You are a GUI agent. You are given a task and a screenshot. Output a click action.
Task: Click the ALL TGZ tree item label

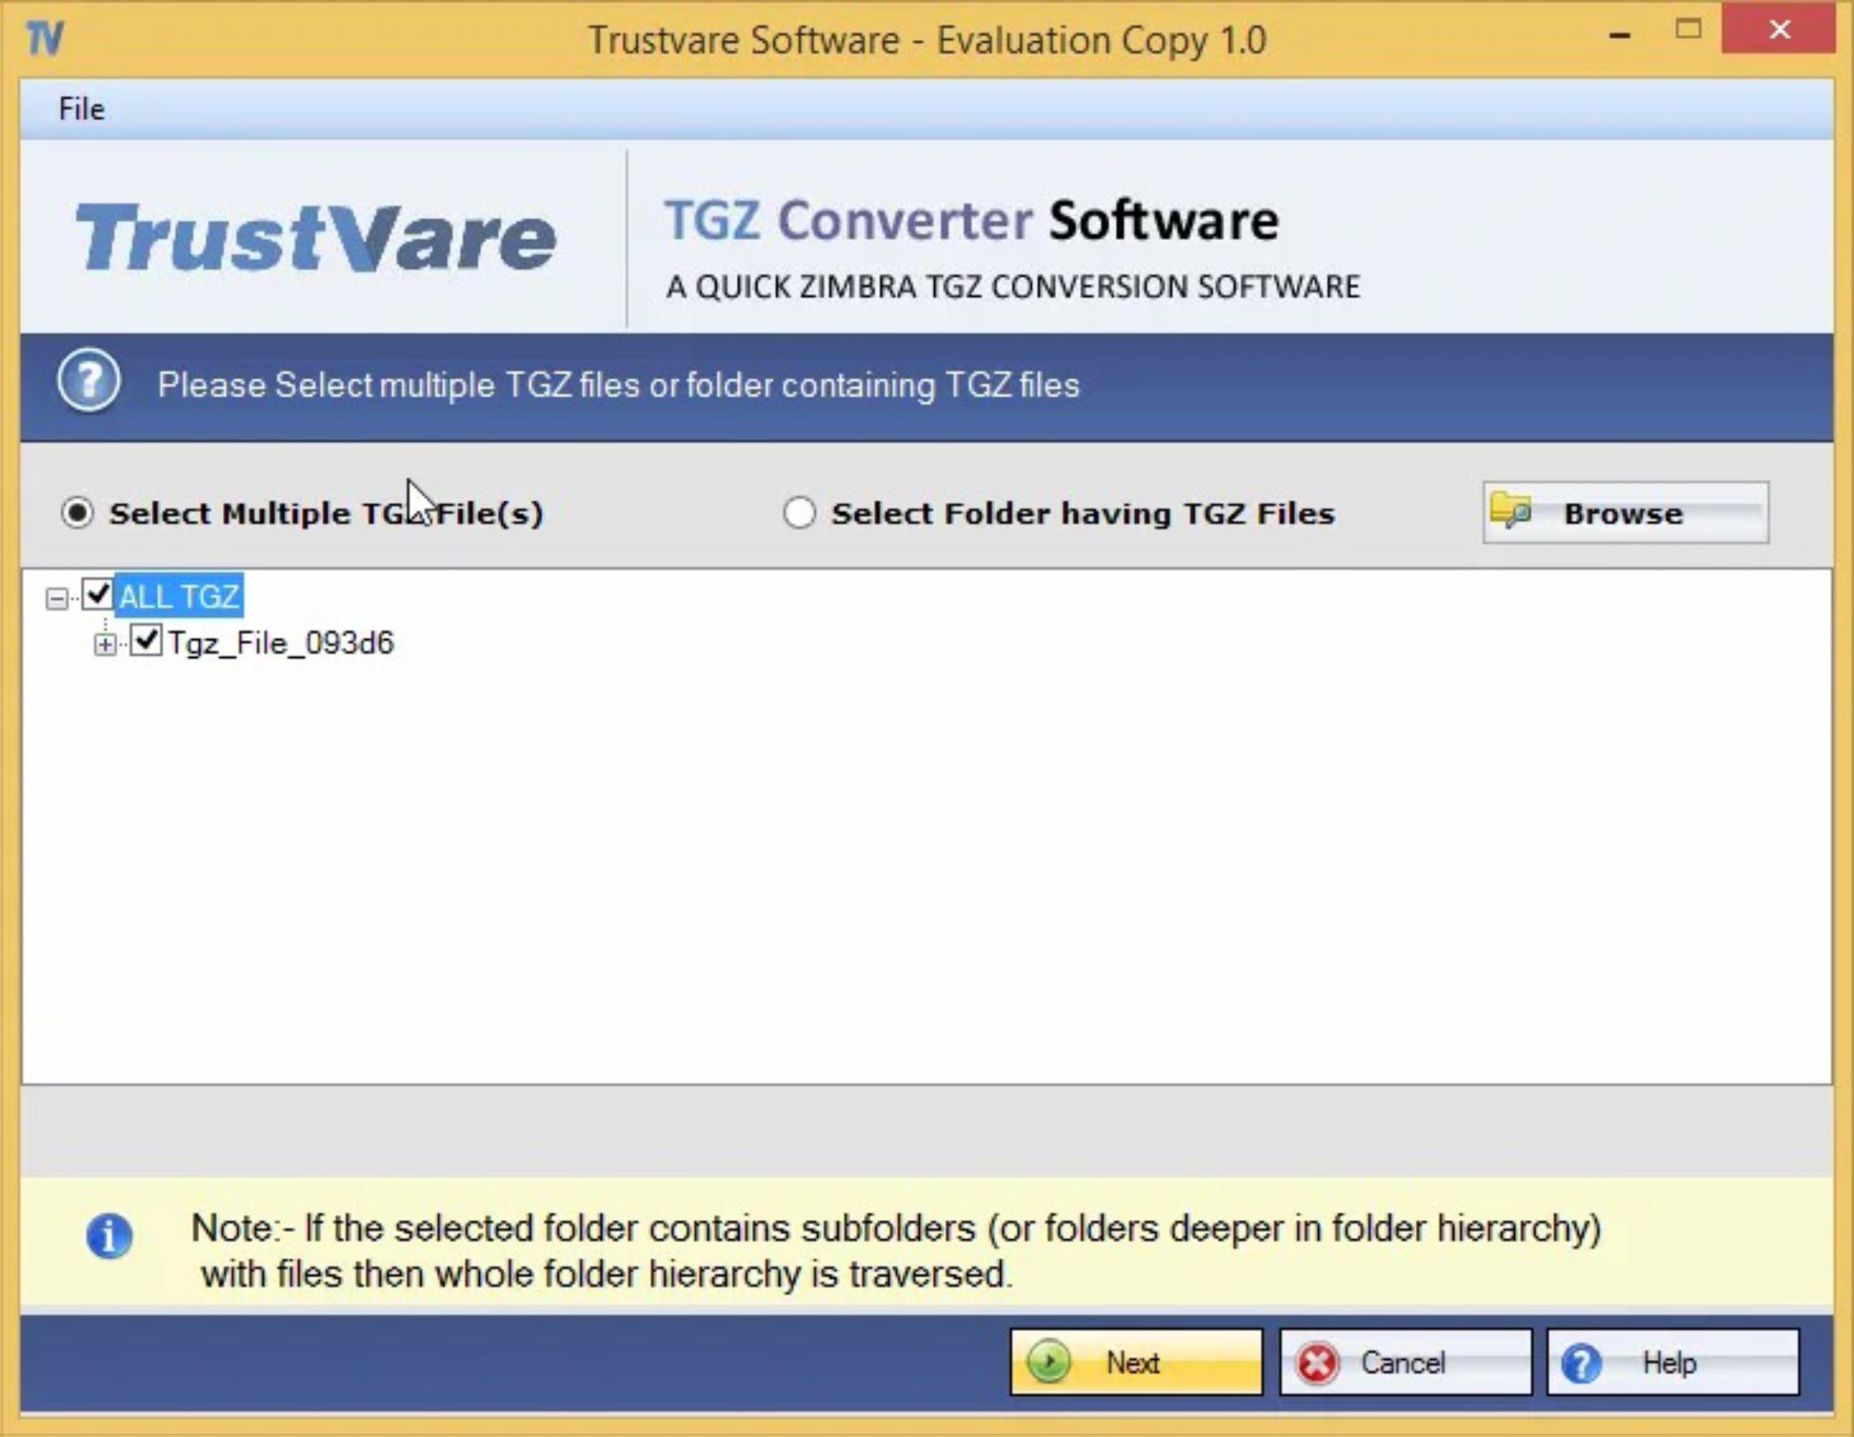click(181, 598)
